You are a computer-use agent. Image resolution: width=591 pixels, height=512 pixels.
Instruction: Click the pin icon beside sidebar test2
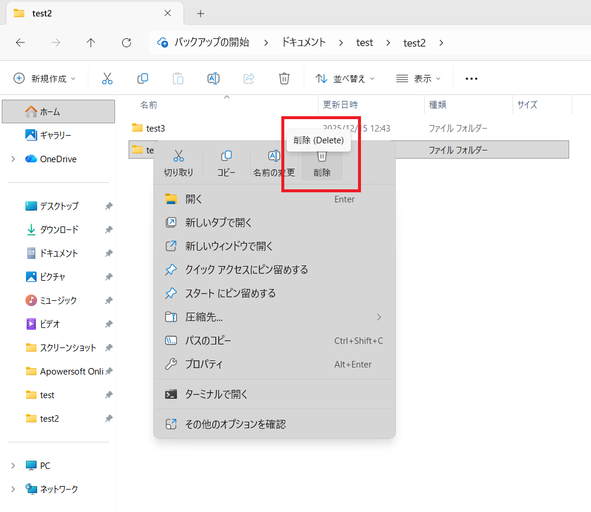coord(109,418)
